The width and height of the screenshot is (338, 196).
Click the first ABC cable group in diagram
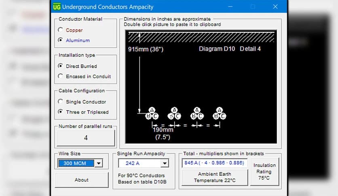click(x=152, y=114)
